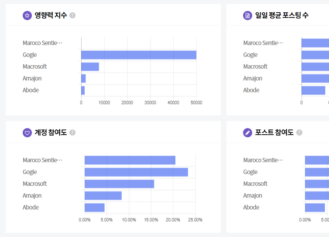Click the Gogle label in 계정 참여도 chart
Image resolution: width=329 pixels, height=237 pixels.
click(x=30, y=172)
